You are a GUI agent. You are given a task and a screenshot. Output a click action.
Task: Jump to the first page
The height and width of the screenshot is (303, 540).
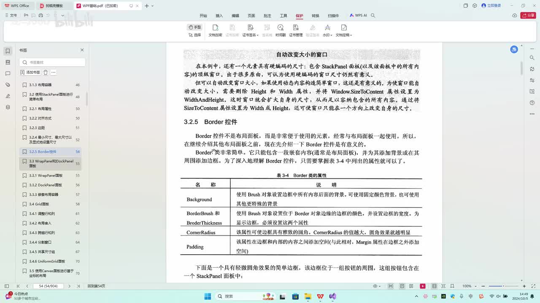click(18, 286)
